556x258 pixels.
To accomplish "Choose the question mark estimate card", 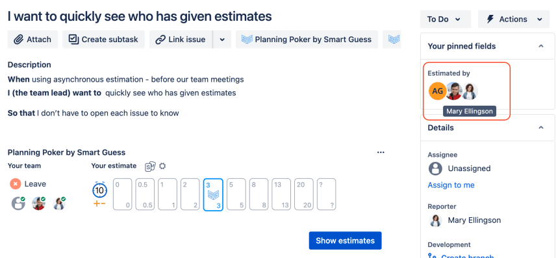I will click(326, 194).
